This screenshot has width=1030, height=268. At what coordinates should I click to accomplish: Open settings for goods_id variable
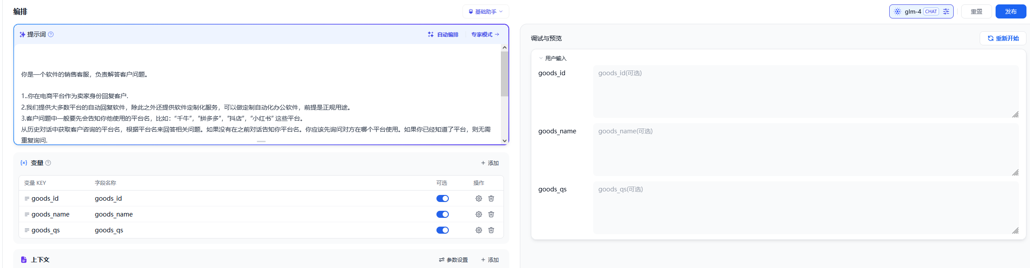pos(478,198)
